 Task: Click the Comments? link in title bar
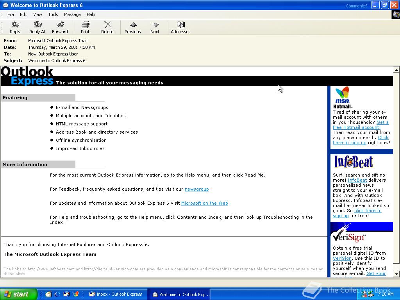pyautogui.click(x=357, y=5)
